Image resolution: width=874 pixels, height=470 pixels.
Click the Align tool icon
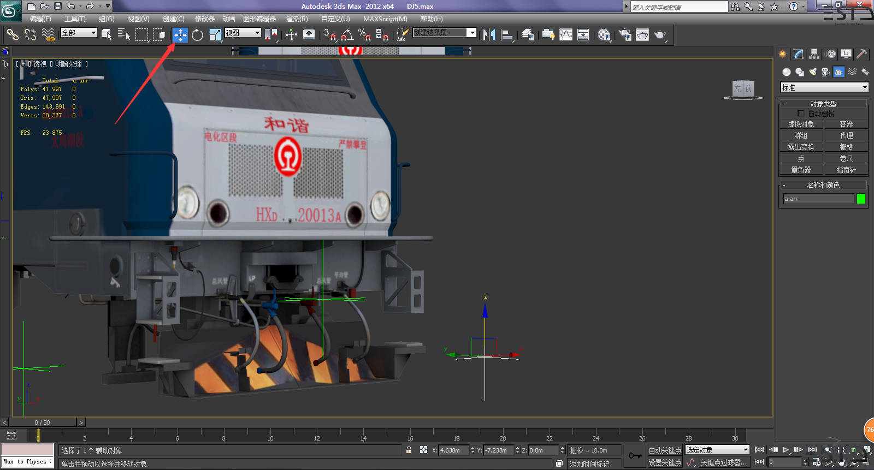[507, 35]
